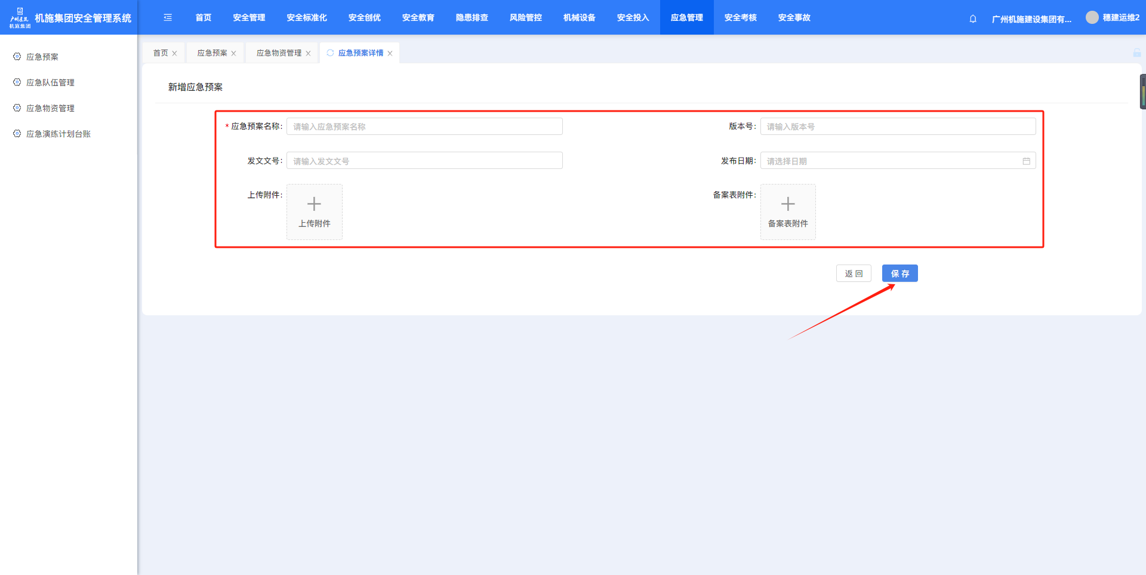Open the 安全管理 top menu
This screenshot has width=1146, height=575.
coord(249,18)
